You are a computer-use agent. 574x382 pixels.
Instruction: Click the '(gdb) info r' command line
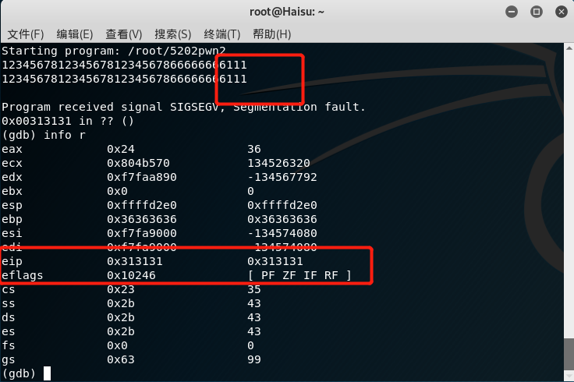coord(44,135)
